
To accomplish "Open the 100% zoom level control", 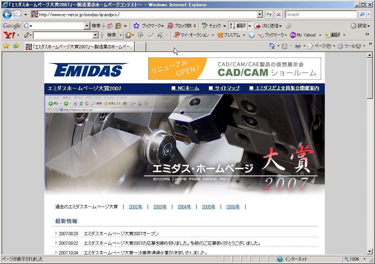I will pyautogui.click(x=355, y=259).
